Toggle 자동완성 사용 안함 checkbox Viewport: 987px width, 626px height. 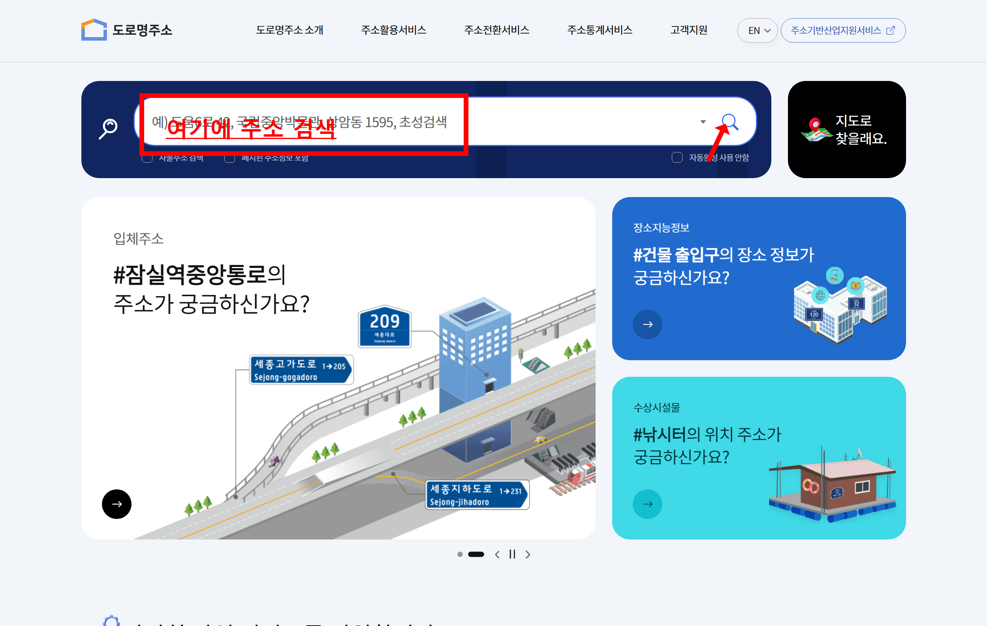pos(677,158)
